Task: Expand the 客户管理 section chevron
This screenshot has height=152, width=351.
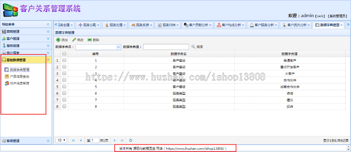Action: pyautogui.click(x=48, y=38)
